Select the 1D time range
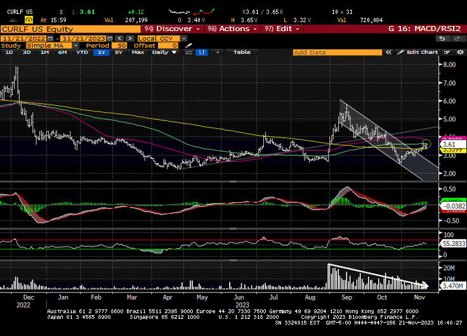The height and width of the screenshot is (336, 467). click(x=10, y=53)
